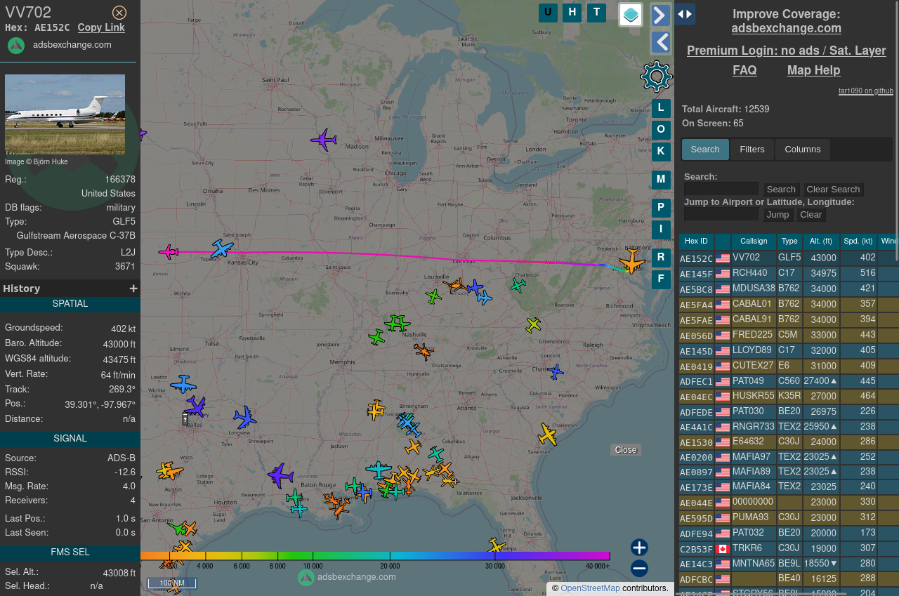Click the Canada flag in TRKR6 row
The height and width of the screenshot is (596, 899).
point(723,549)
